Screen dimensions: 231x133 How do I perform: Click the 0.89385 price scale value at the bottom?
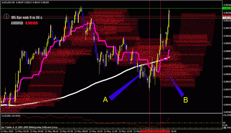[x=227, y=112]
